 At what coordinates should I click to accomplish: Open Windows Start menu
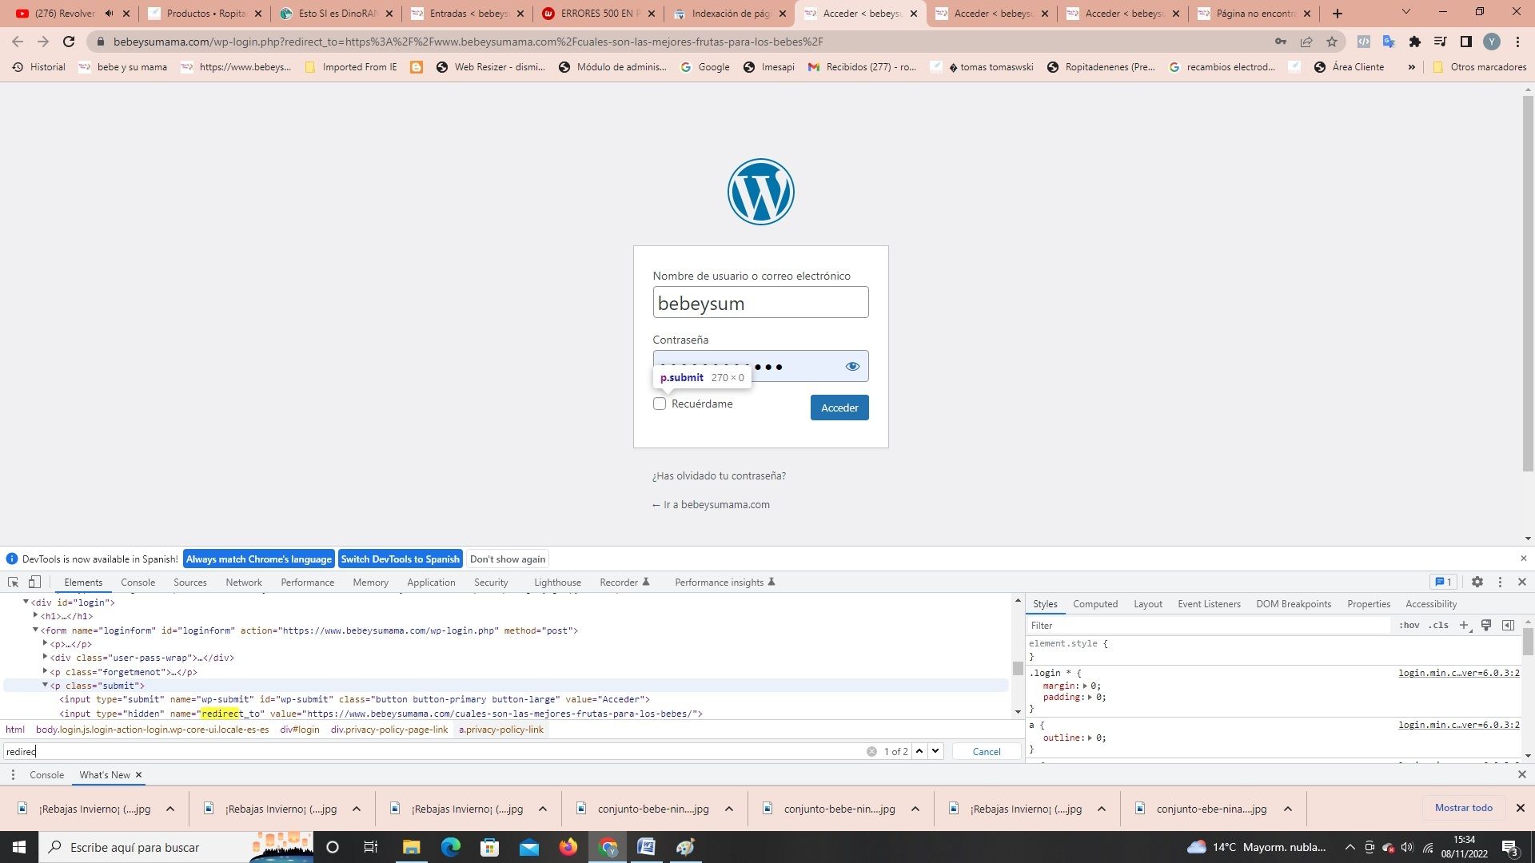point(19,847)
